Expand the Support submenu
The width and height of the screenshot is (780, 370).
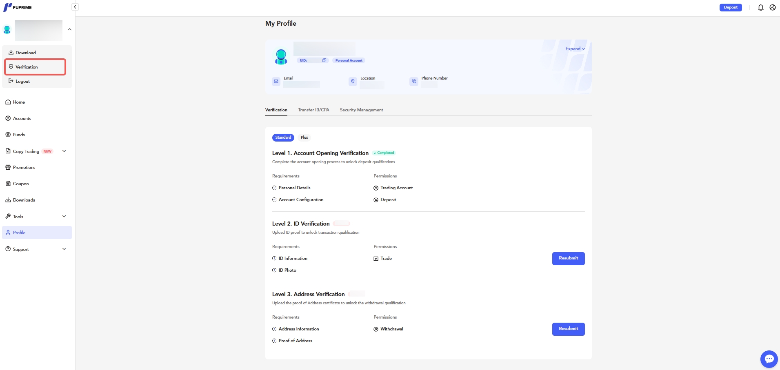pyautogui.click(x=64, y=249)
